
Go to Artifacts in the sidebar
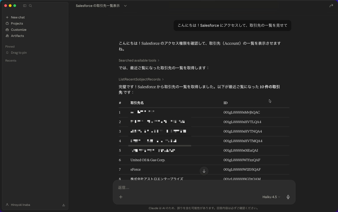pos(17,36)
